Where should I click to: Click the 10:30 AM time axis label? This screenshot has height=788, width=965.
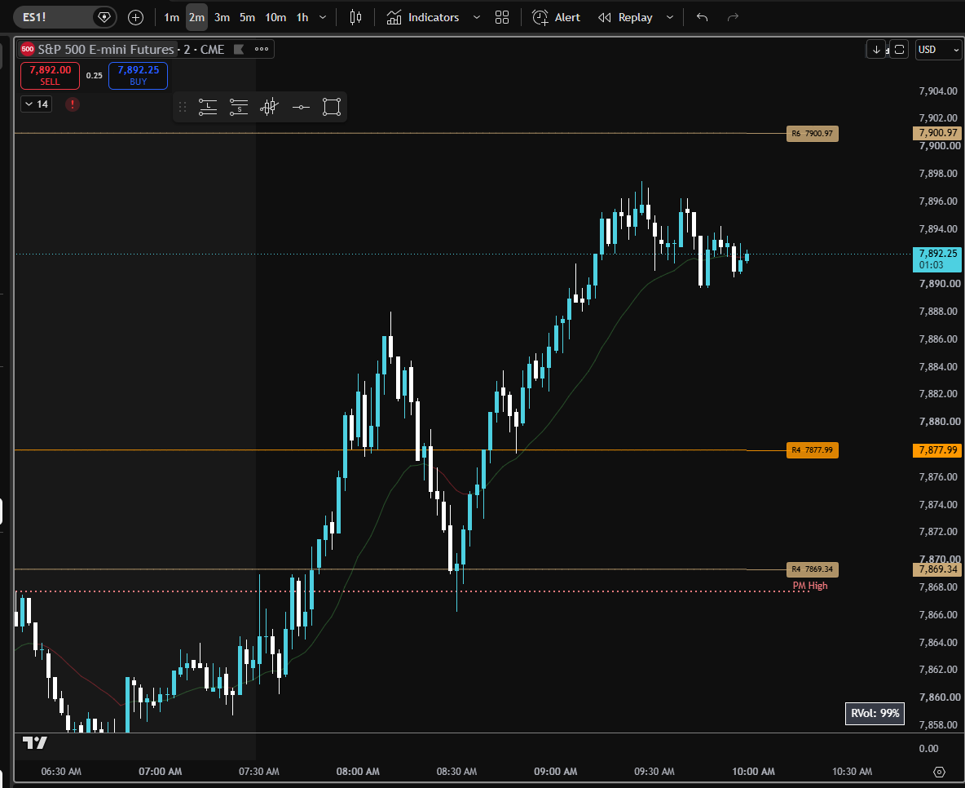pos(853,772)
